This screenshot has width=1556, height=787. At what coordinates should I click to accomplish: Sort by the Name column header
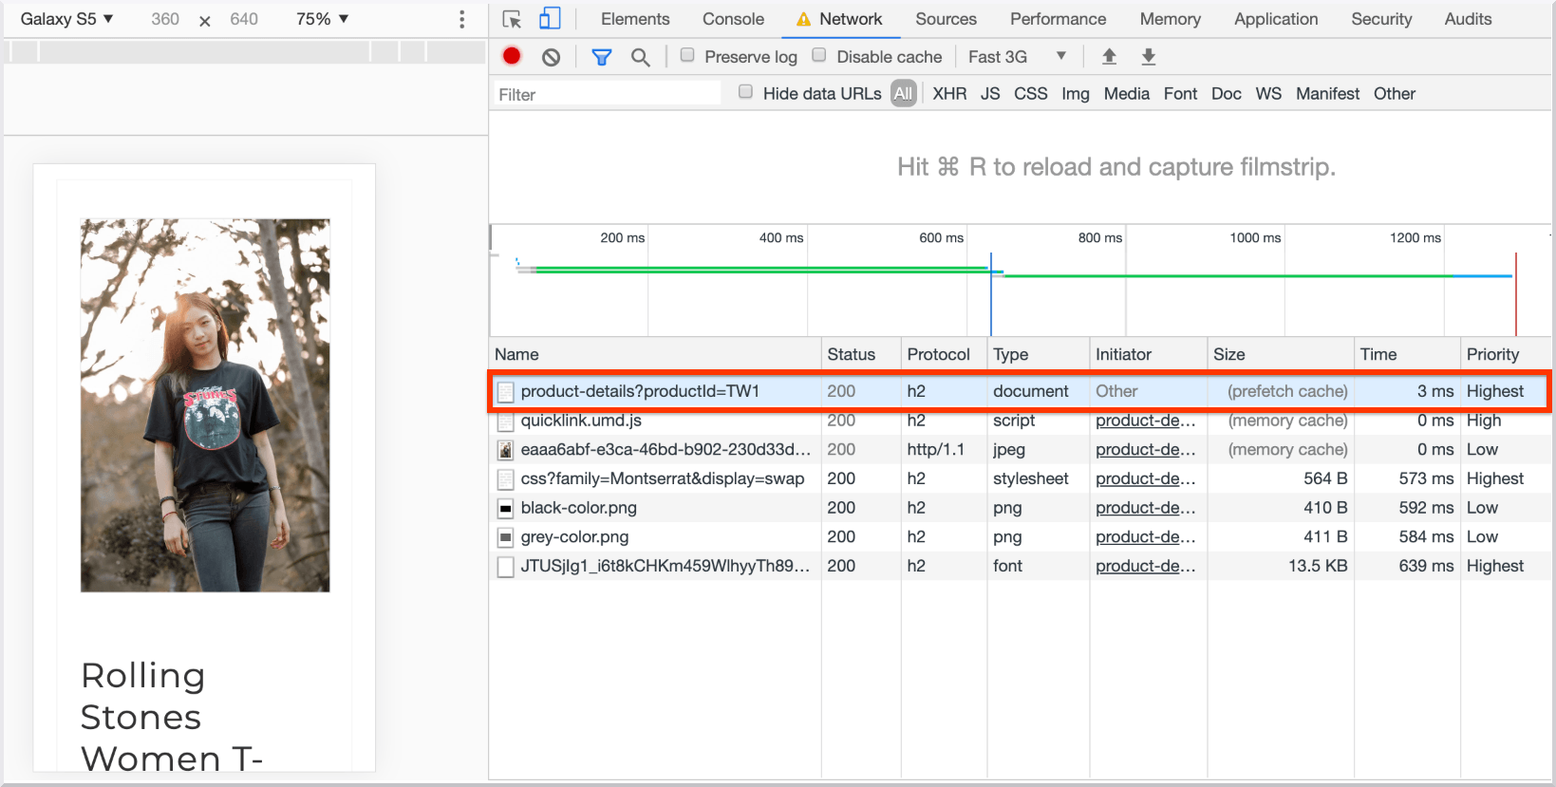coord(655,354)
